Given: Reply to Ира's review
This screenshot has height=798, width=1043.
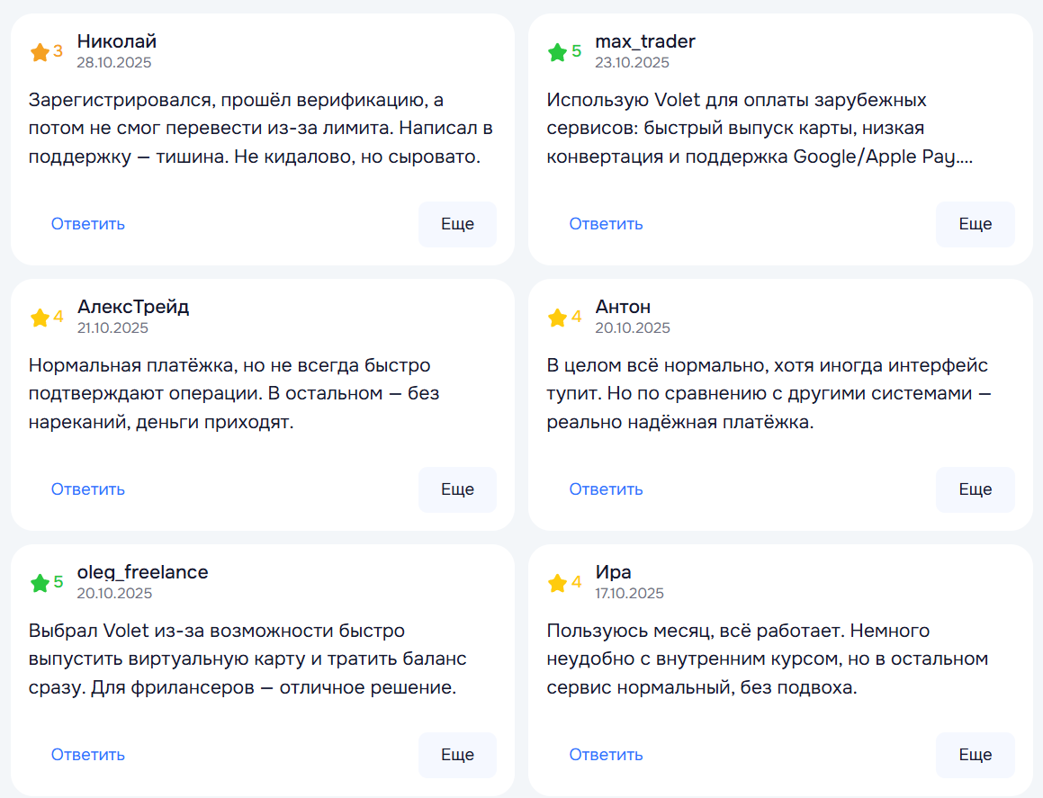Looking at the screenshot, I should [x=606, y=755].
